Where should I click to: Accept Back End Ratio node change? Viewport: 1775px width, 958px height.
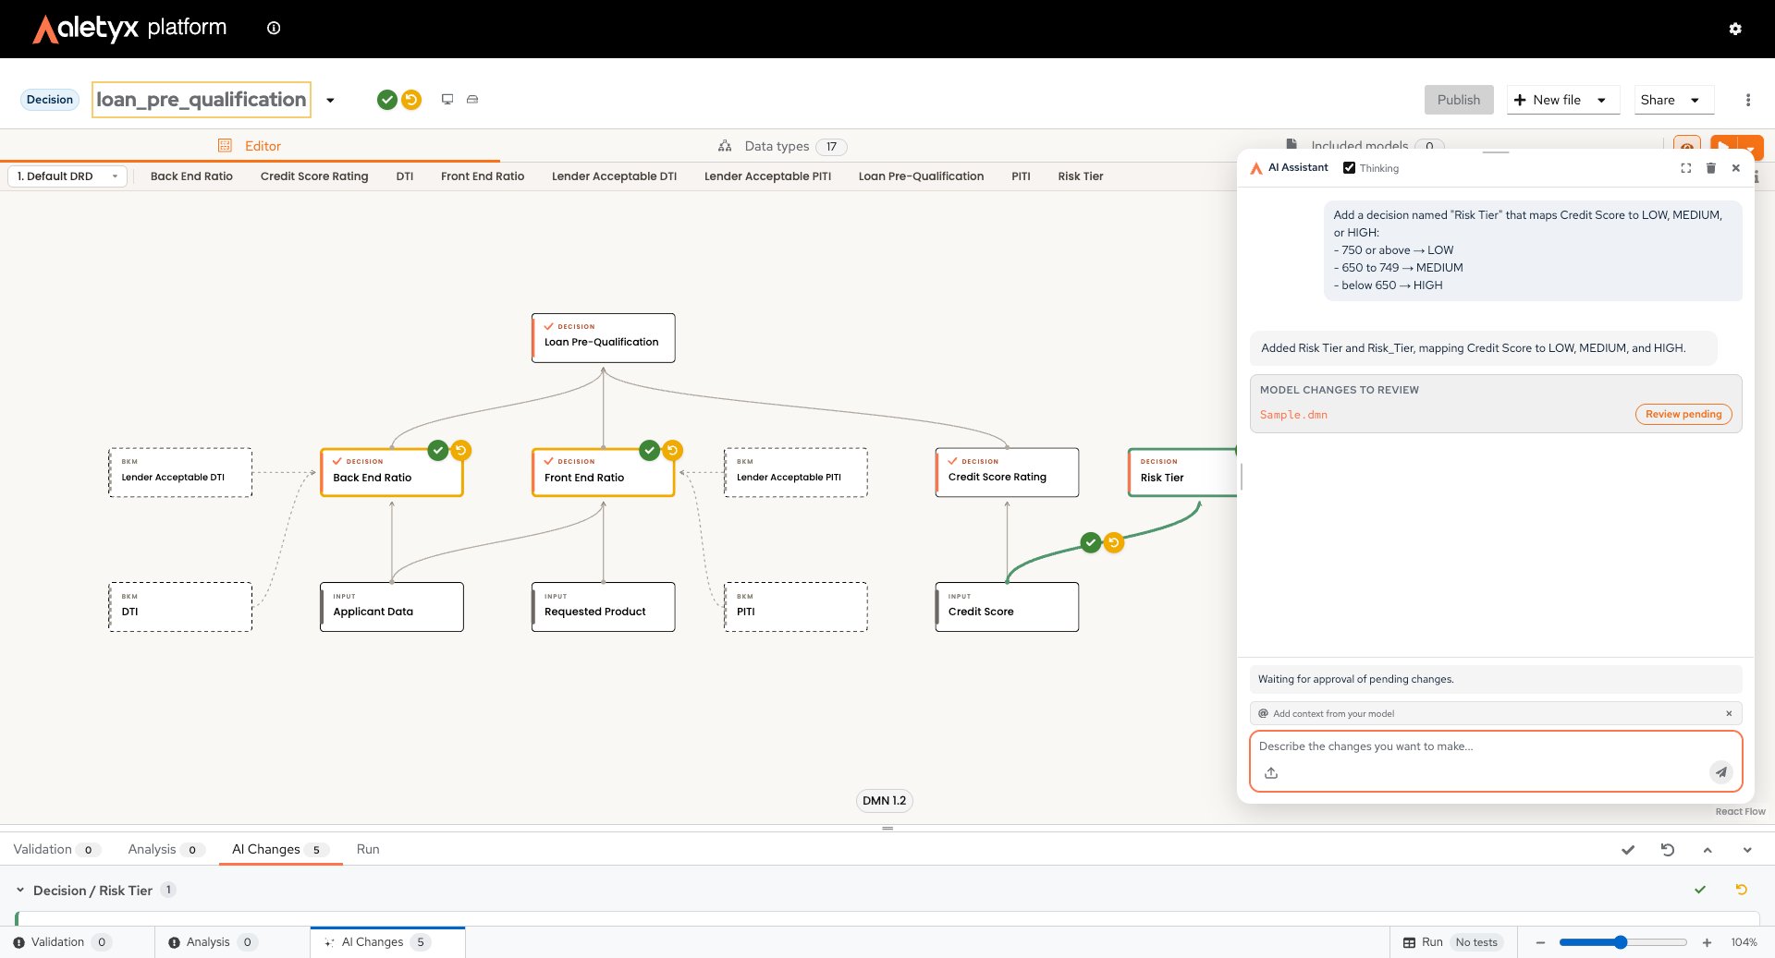pos(438,451)
